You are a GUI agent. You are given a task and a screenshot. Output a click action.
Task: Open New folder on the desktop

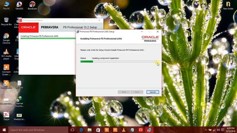coord(228,6)
